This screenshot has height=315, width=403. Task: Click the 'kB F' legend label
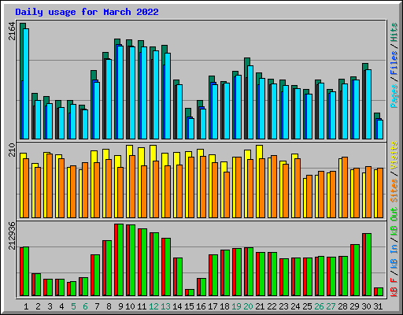[394, 287]
